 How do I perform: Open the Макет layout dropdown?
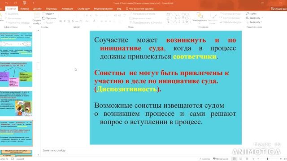coord(48,14)
